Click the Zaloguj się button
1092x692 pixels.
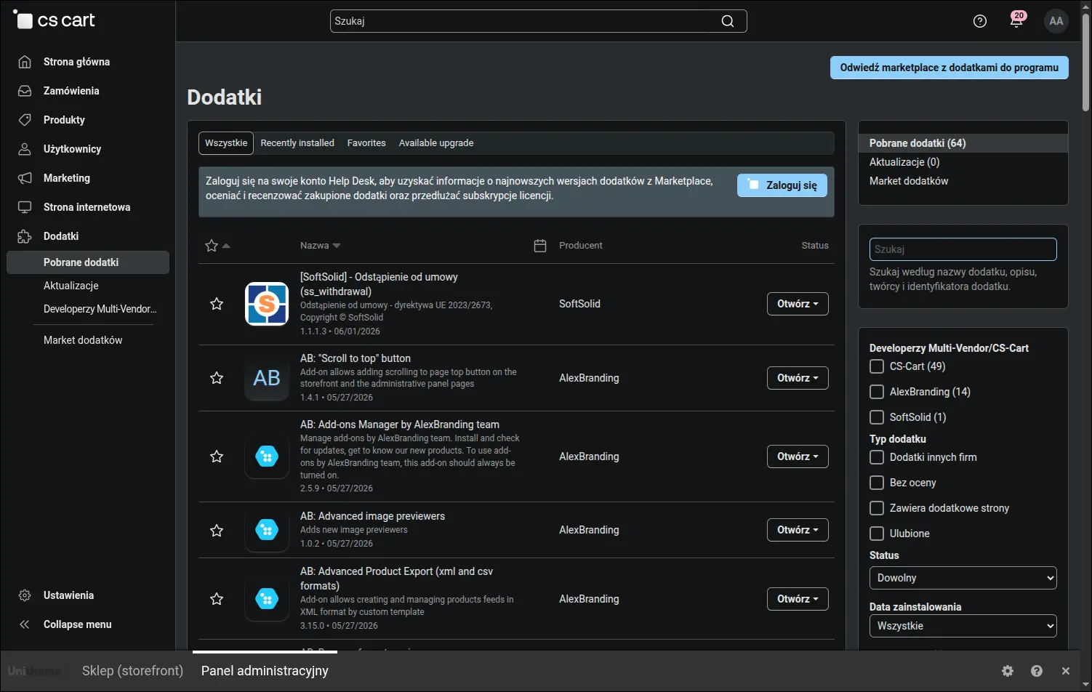click(782, 185)
